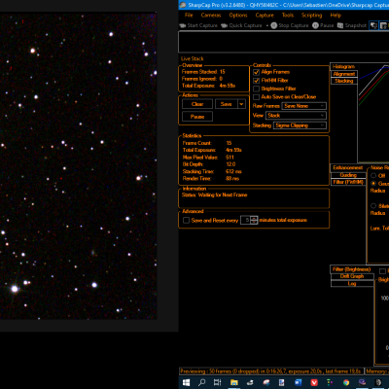Select the Bilateral noise reduction radio button
This screenshot has height=389, width=389.
coord(373,206)
